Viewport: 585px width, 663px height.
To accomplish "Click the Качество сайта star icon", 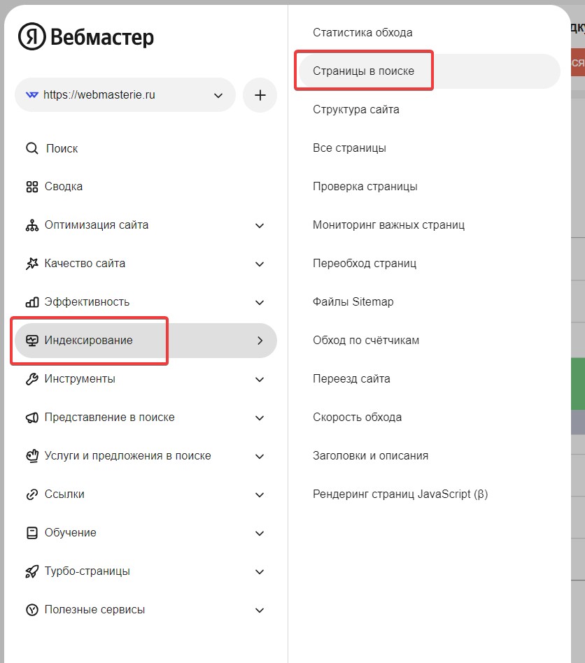I will tap(31, 264).
